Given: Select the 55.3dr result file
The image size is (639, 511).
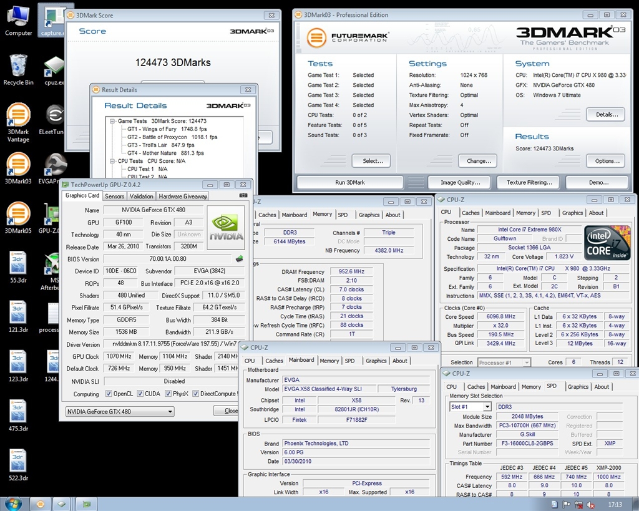Looking at the screenshot, I should pos(18,267).
